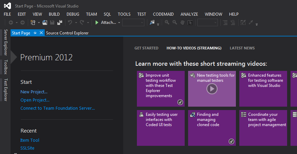The image size is (297, 154).
Task: Click the Open File toolbar icon
Action: 45,23
